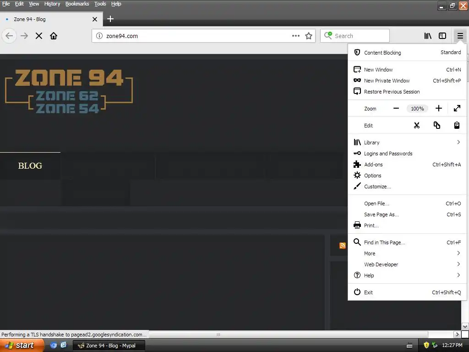Expand the Help submenu
Image resolution: width=469 pixels, height=352 pixels.
click(x=407, y=275)
